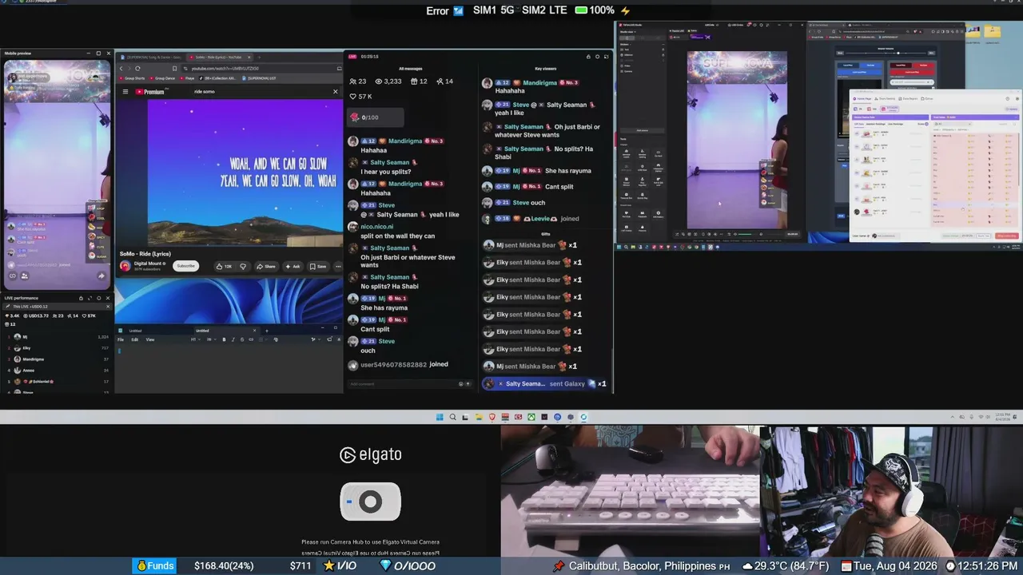1023x575 pixels.
Task: Click the 57K likes counter in chat
Action: click(x=361, y=97)
